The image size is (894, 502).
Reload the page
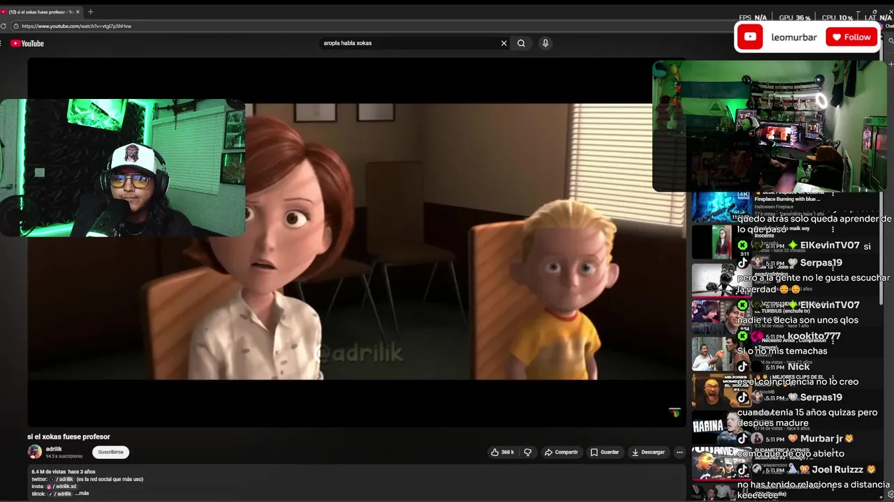click(3, 26)
